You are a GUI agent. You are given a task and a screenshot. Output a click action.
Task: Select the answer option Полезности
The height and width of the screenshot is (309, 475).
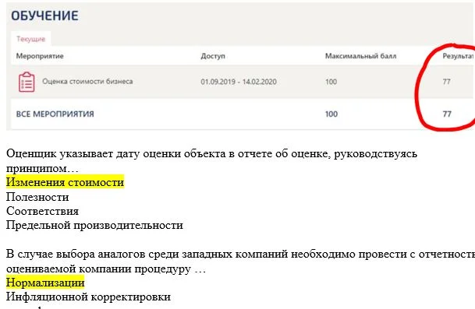(x=37, y=197)
